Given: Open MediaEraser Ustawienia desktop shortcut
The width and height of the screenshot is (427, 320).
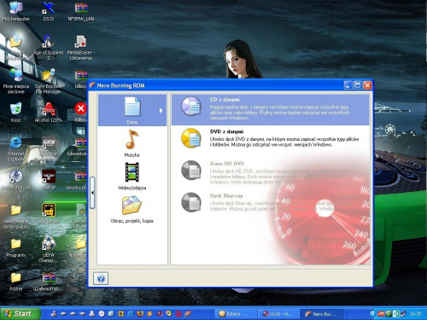Looking at the screenshot, I should point(81,47).
